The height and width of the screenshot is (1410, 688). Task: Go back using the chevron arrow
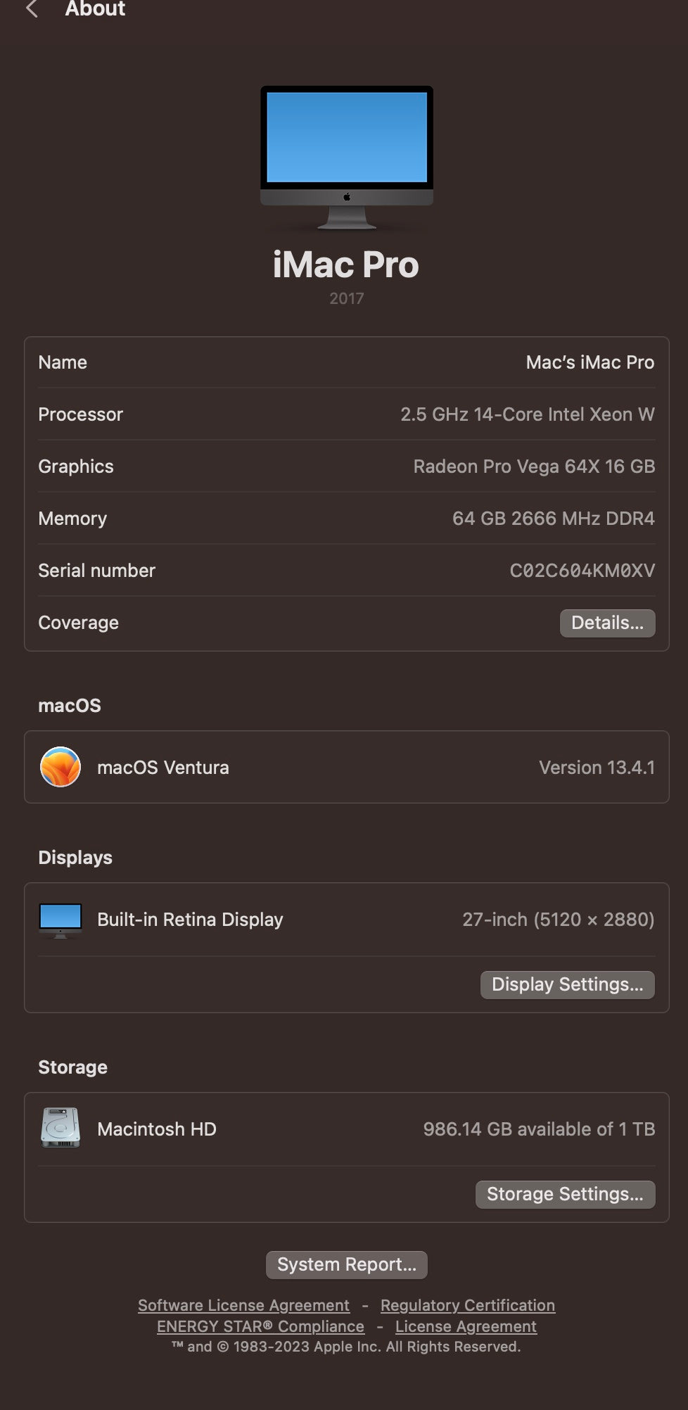(32, 9)
